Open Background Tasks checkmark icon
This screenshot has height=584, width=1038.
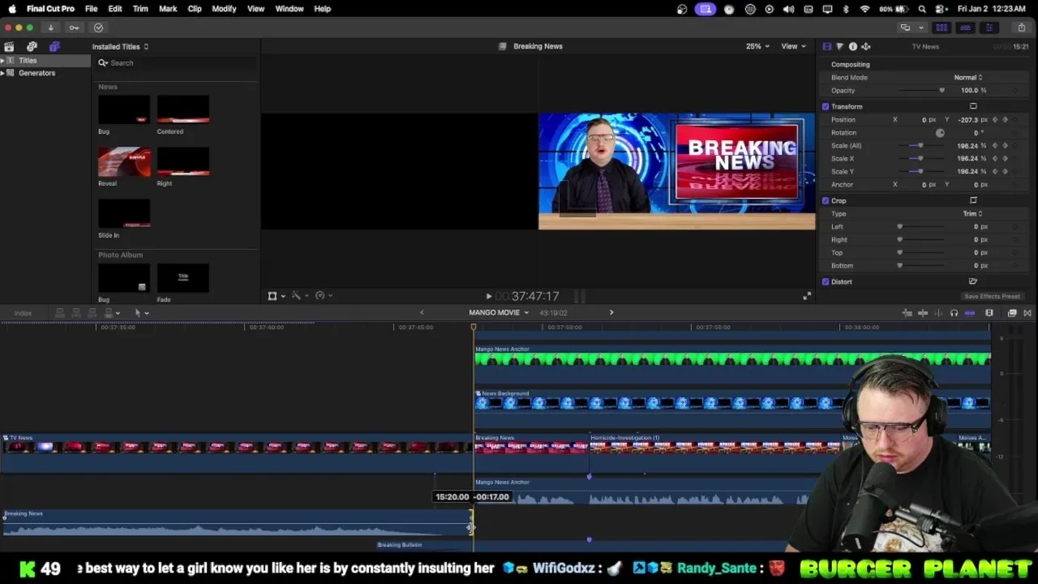(x=98, y=28)
